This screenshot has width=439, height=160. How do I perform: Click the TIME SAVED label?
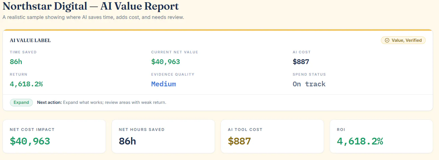point(23,52)
